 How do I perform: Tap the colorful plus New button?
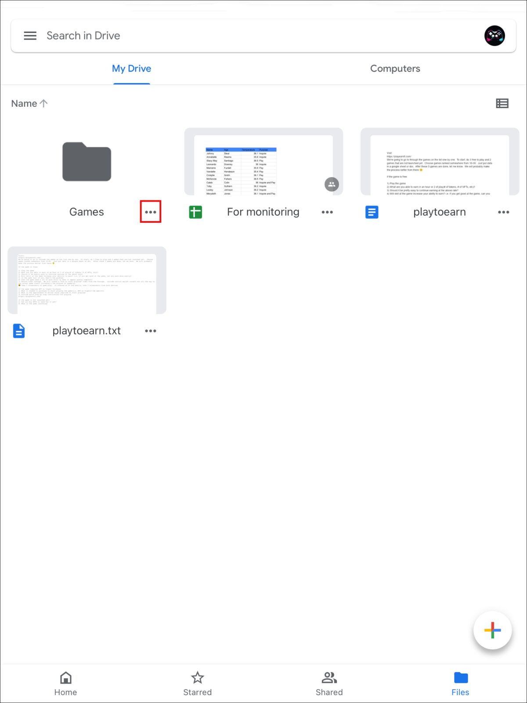coord(492,630)
